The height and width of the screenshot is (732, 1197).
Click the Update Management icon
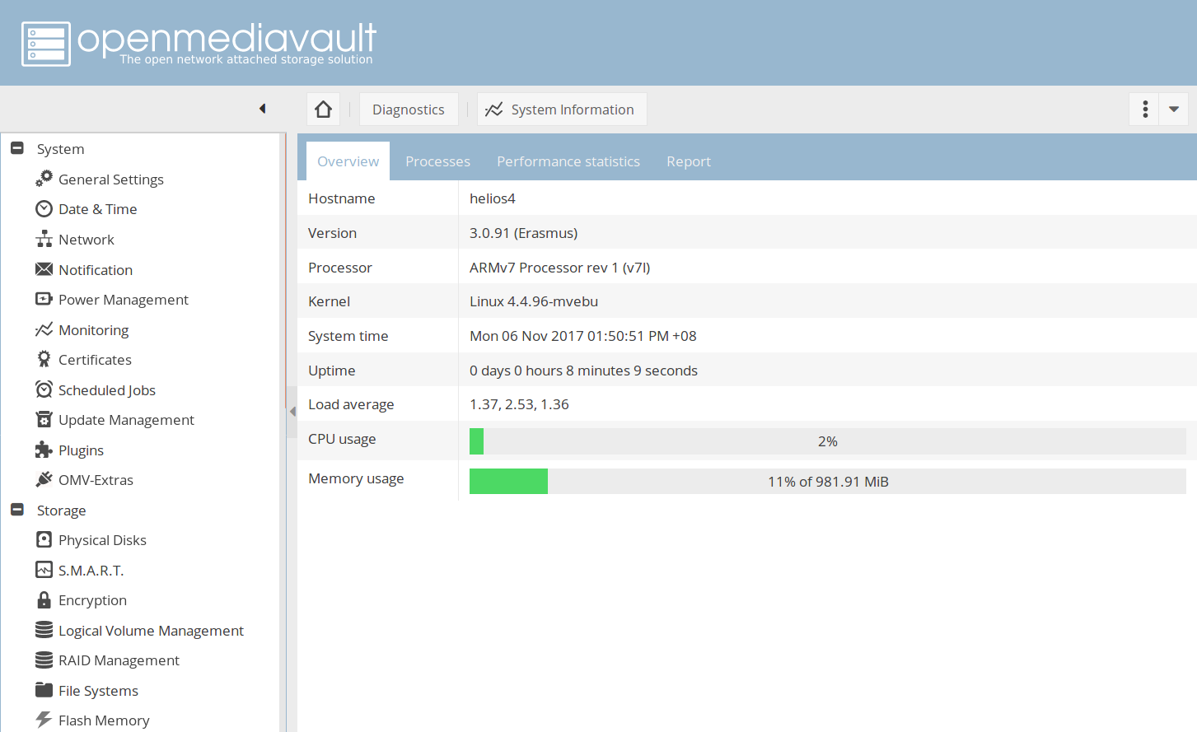pos(44,419)
